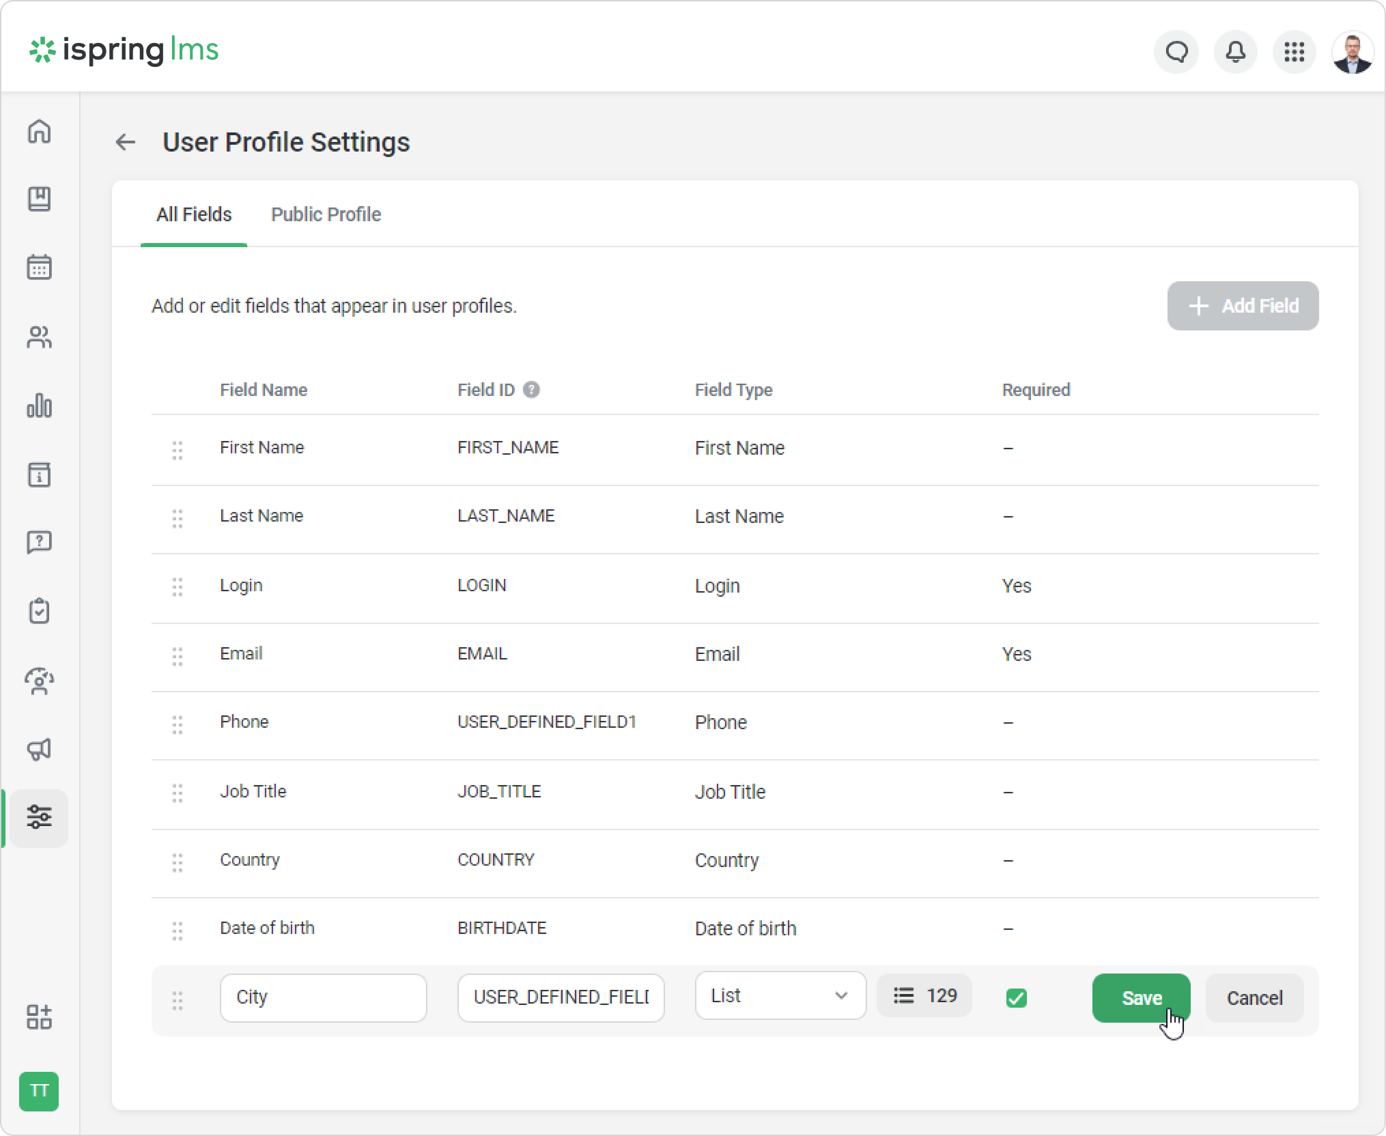Click the Field ID help icon

(531, 390)
